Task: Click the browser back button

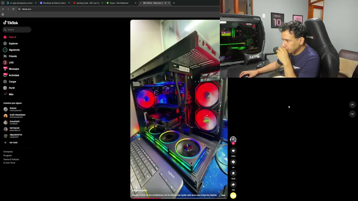Action: point(3,9)
